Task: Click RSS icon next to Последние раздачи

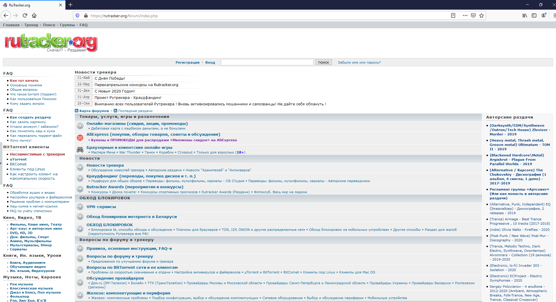Action: (x=115, y=111)
